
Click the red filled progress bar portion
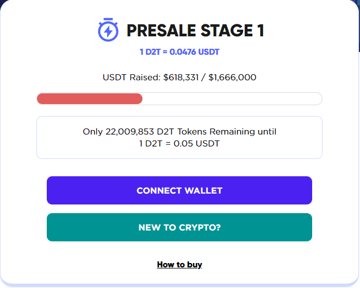click(x=90, y=99)
